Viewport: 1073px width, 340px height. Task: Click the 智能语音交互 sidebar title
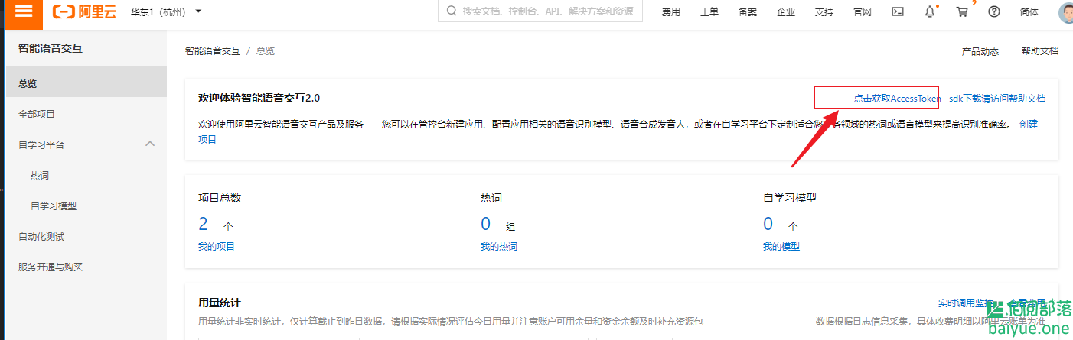tap(51, 48)
